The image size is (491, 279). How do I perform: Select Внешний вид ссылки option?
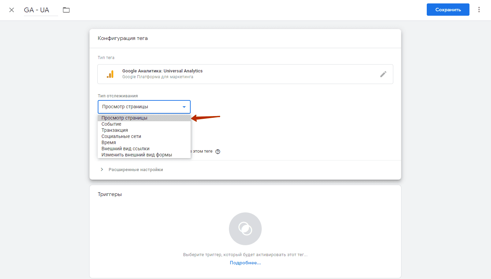pos(144,149)
